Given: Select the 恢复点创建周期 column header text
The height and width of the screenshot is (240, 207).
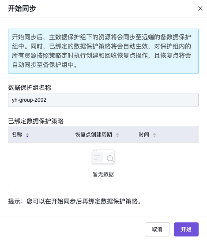Looking at the screenshot, I should tap(94, 135).
